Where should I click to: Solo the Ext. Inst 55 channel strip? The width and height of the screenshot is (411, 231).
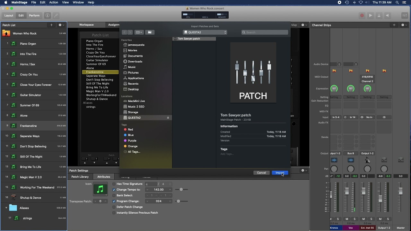371,219
